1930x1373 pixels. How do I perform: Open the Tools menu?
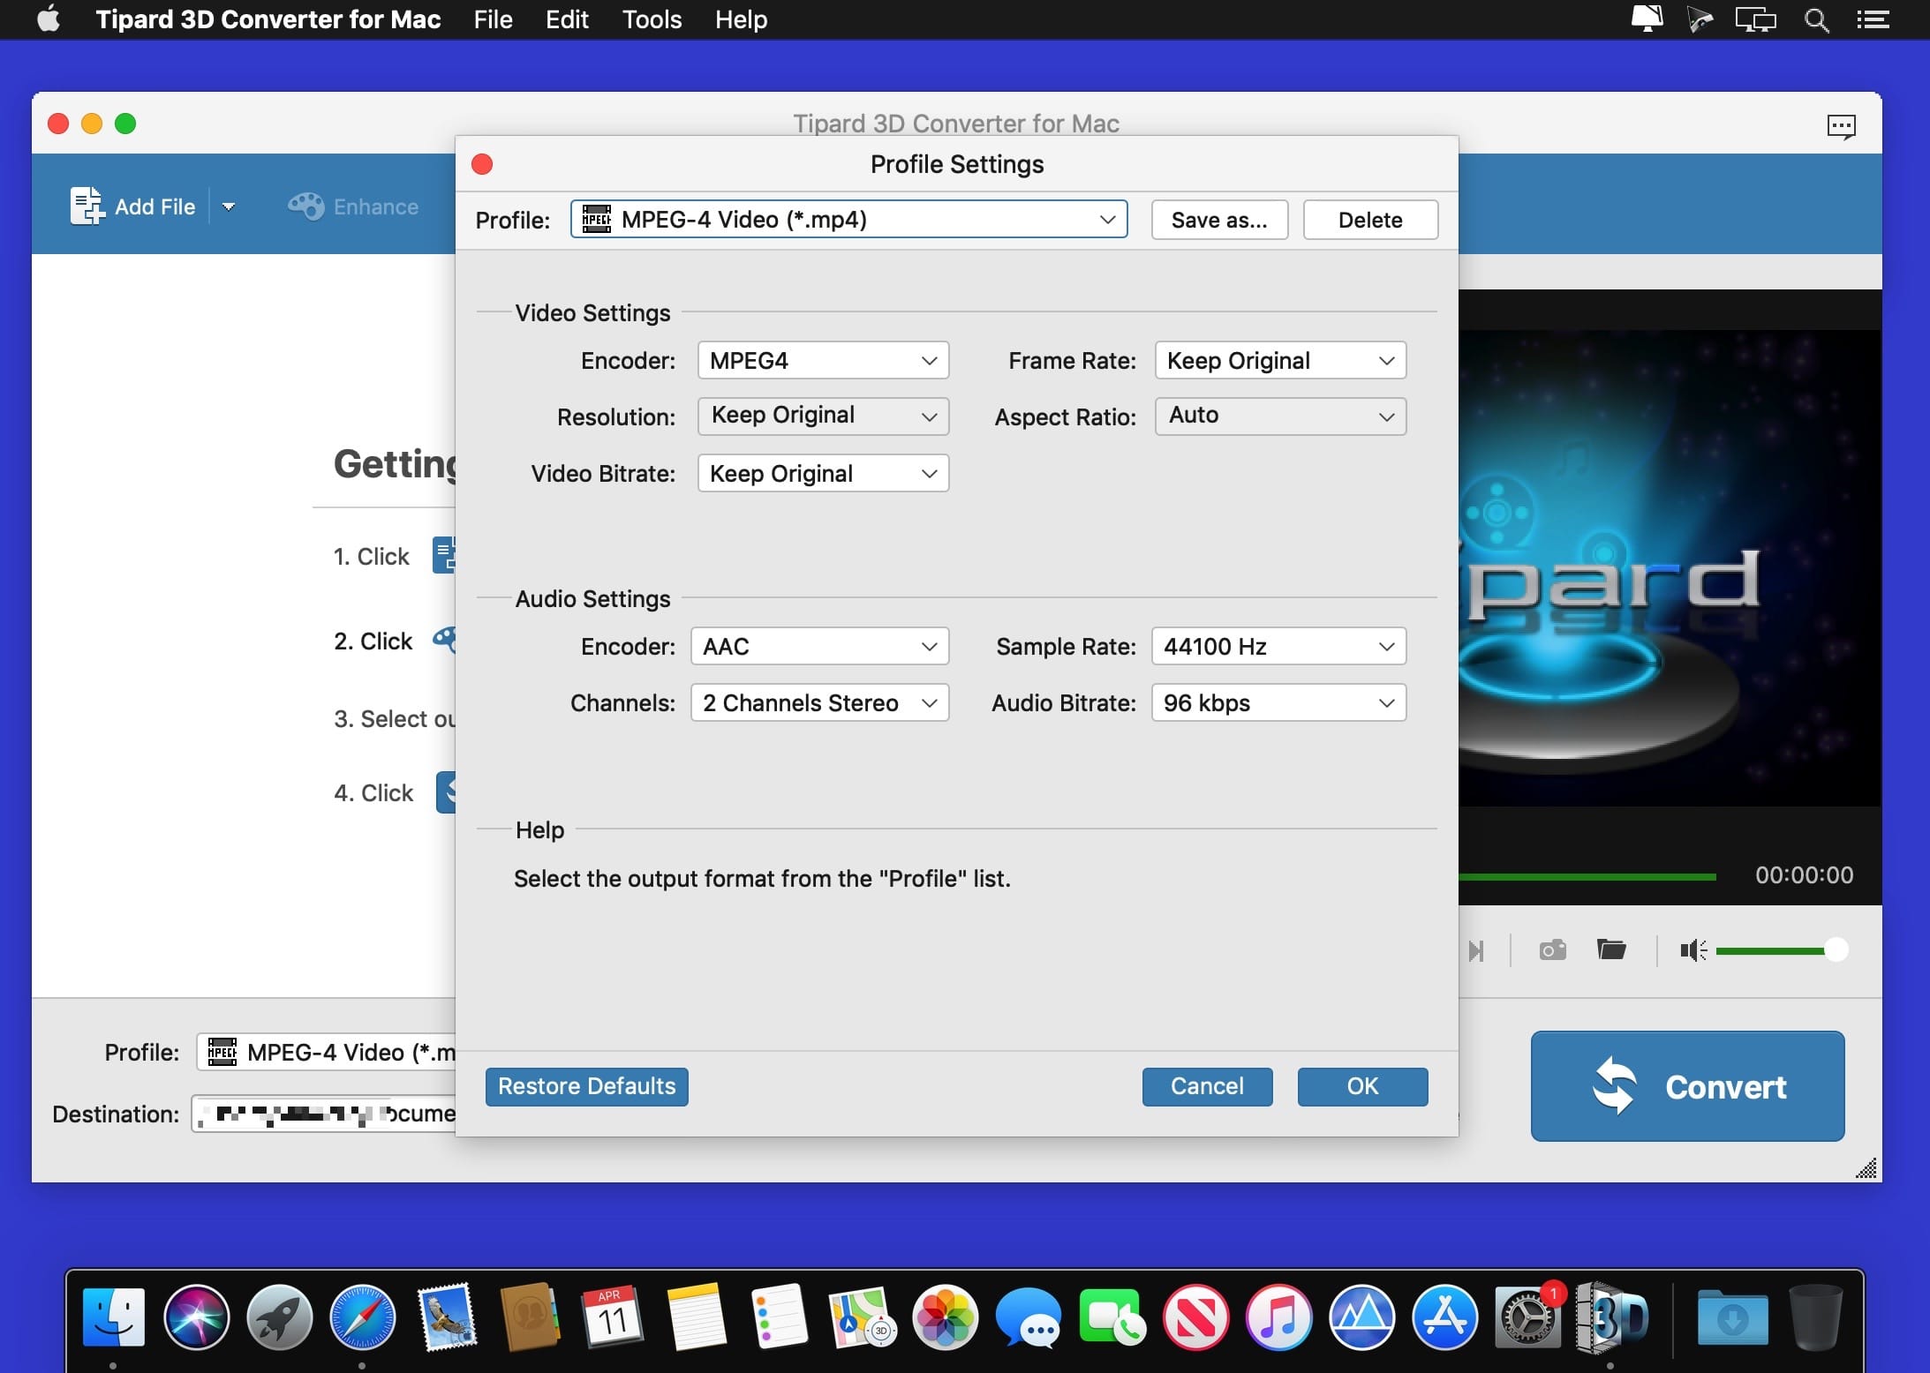[652, 19]
